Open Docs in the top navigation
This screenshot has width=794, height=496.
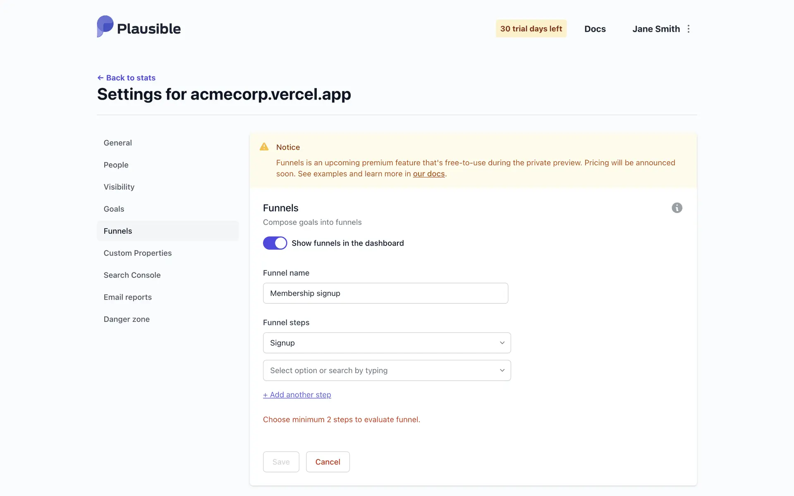(x=595, y=29)
